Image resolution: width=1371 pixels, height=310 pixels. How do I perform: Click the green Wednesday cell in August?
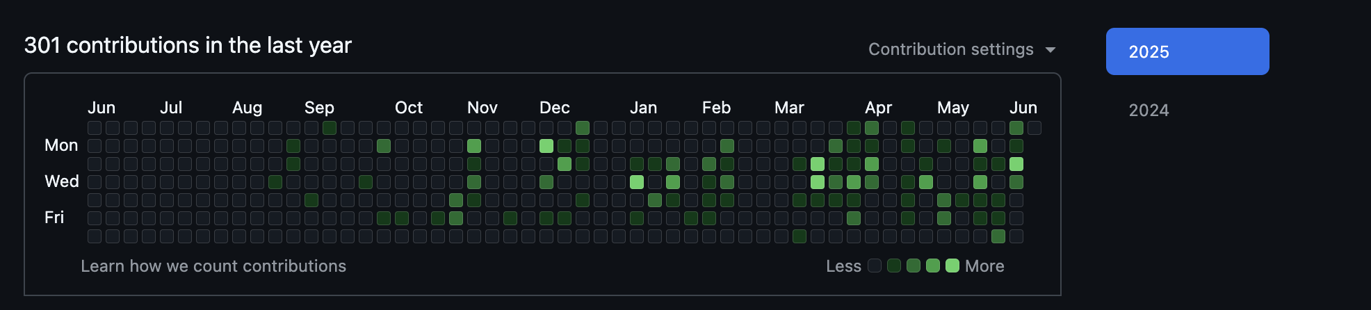(x=275, y=182)
